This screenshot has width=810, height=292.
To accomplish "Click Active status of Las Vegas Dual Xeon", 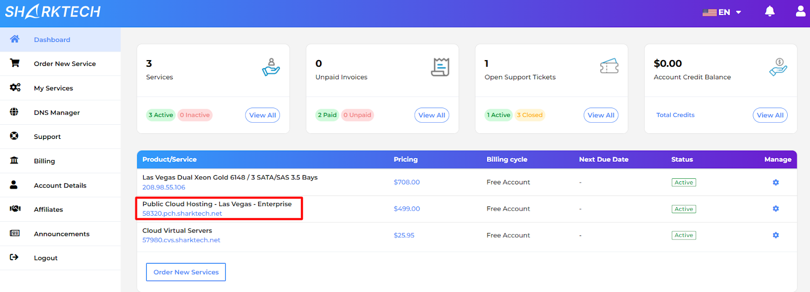I will click(x=684, y=182).
